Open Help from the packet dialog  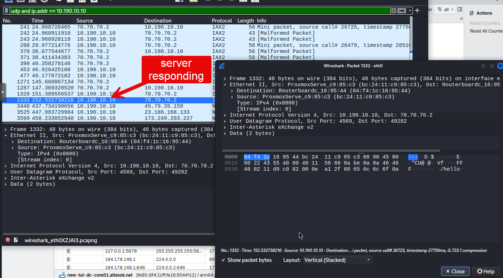point(486,271)
